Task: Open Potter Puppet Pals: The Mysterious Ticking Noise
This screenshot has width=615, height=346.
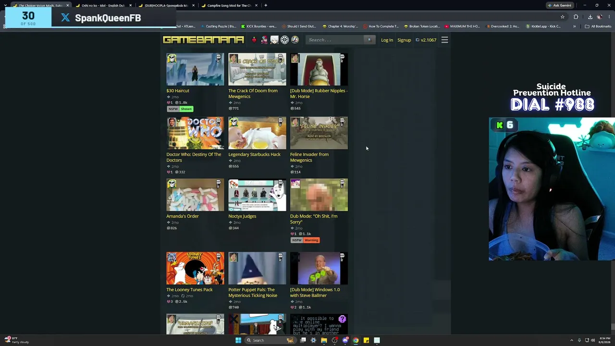Action: 253,293
